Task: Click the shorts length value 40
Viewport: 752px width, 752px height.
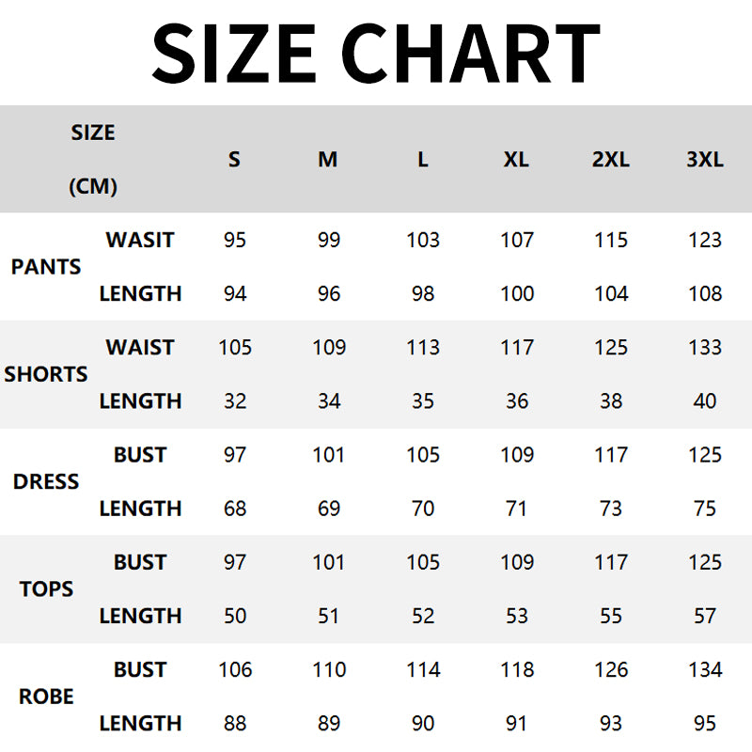Action: 705,401
